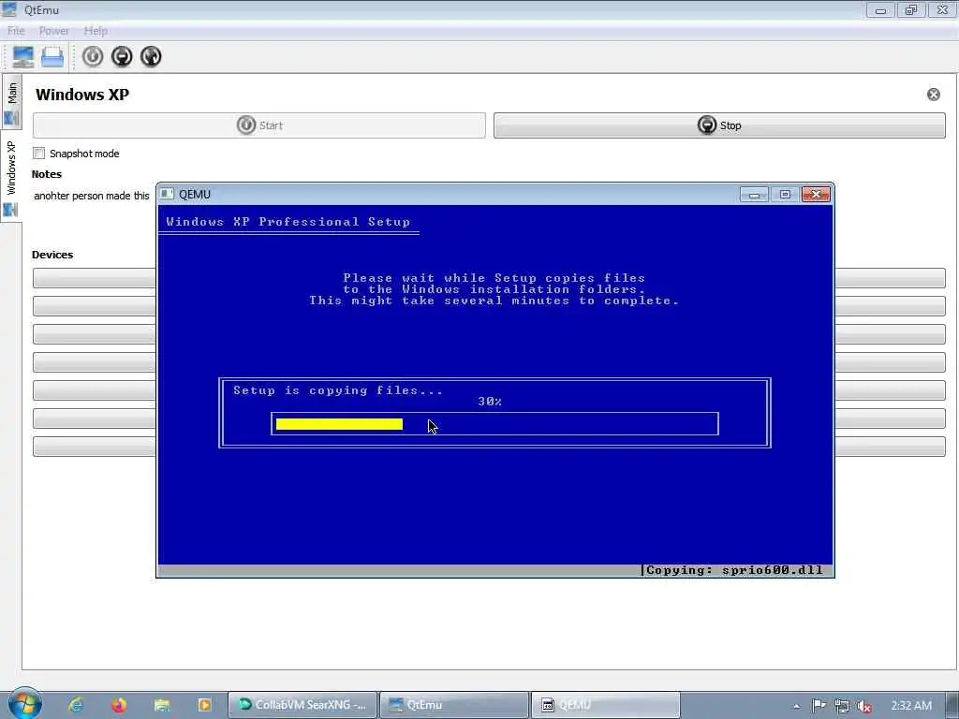Open the File menu in QtEmu

click(16, 31)
